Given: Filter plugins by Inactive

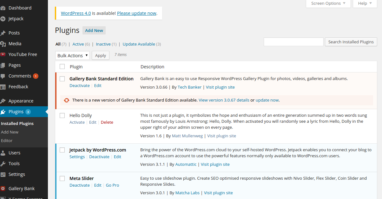Looking at the screenshot, I should [x=103, y=44].
